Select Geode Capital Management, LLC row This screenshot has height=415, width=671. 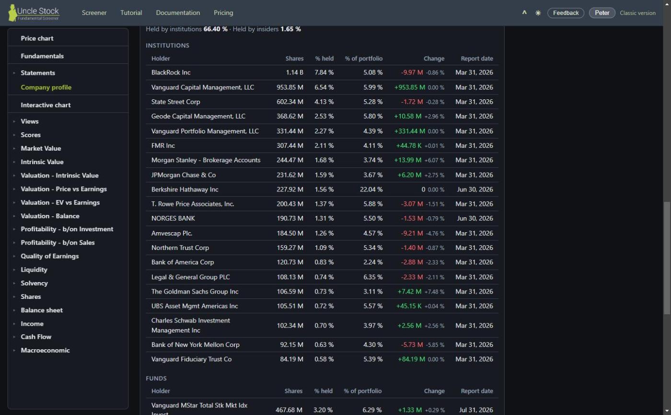pyautogui.click(x=322, y=116)
